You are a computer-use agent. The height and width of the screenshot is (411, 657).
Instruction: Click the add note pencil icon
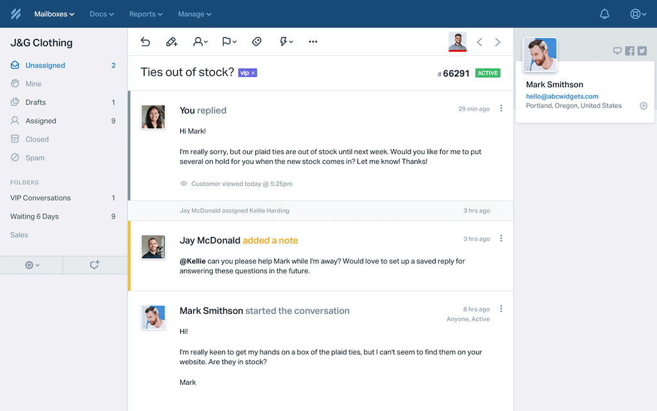pos(171,42)
